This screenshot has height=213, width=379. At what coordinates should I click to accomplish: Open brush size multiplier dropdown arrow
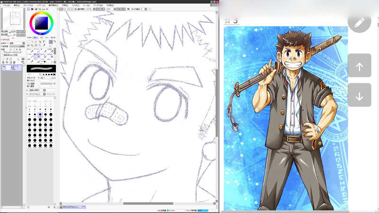click(39, 78)
